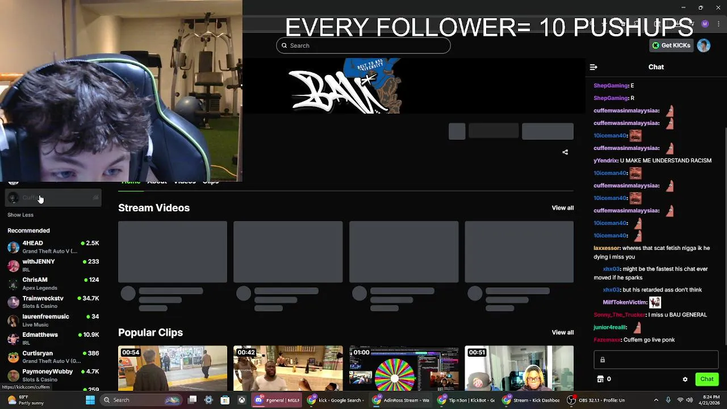
Task: Open Windows Start menu
Action: coord(90,400)
